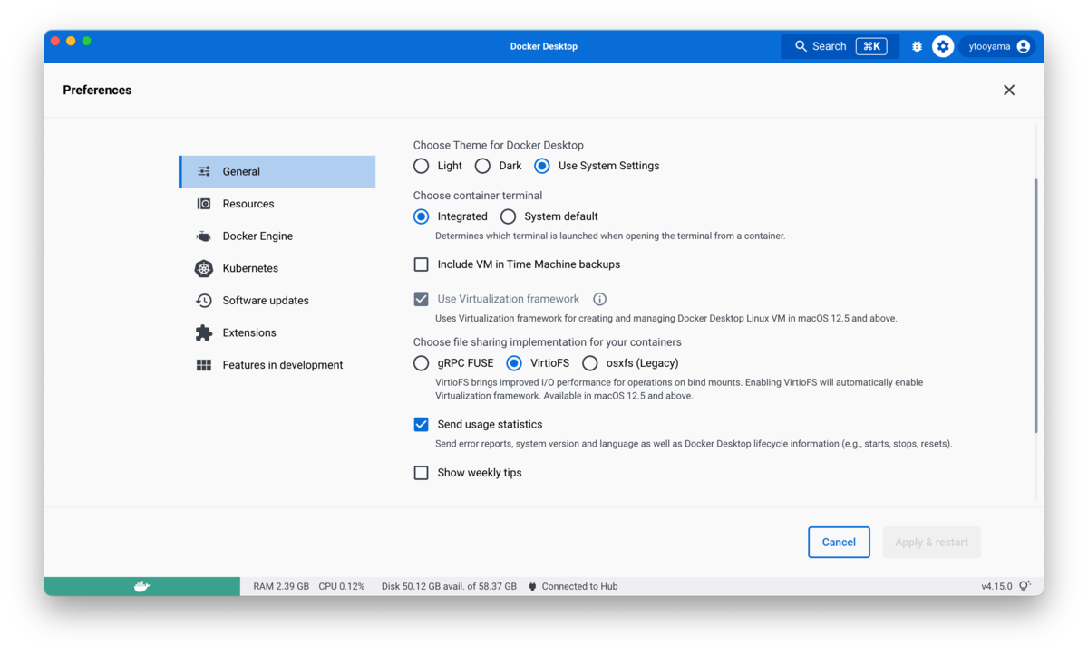Choose the Integrated container terminal
Viewport: 1088px width, 654px height.
click(422, 216)
